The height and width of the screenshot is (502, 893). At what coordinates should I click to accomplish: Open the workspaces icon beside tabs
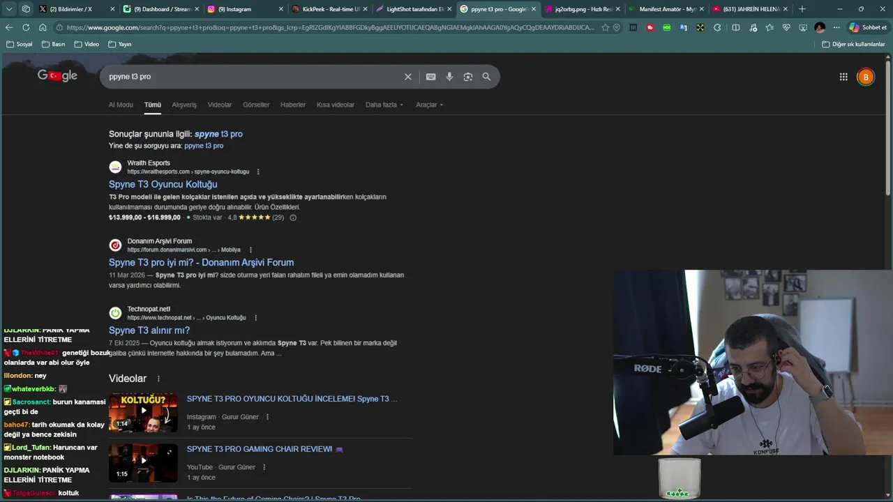coord(26,9)
